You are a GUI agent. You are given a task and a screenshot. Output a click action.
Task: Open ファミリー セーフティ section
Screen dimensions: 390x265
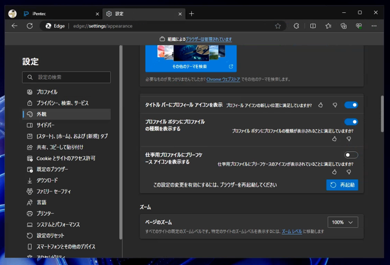[x=66, y=191]
